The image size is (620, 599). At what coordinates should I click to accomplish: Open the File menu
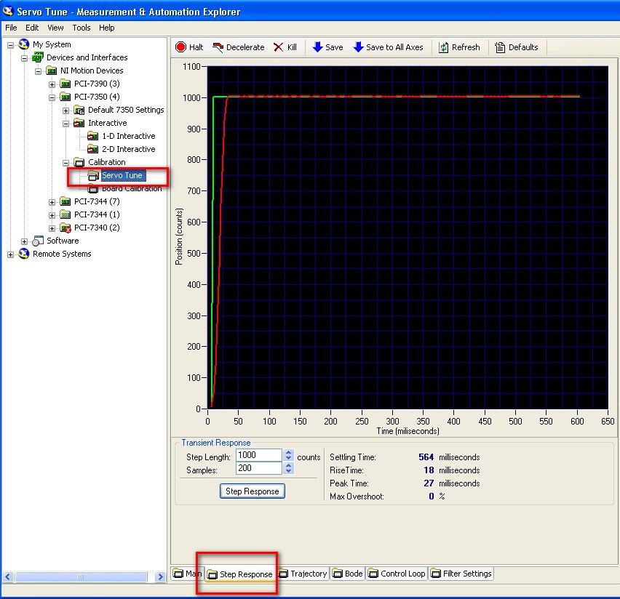tap(11, 28)
